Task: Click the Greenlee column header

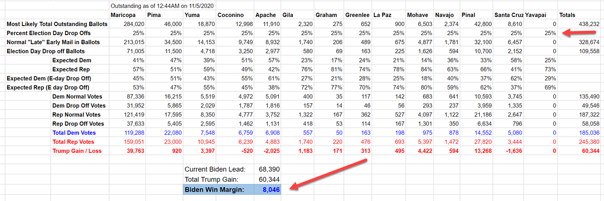Action: click(x=357, y=16)
